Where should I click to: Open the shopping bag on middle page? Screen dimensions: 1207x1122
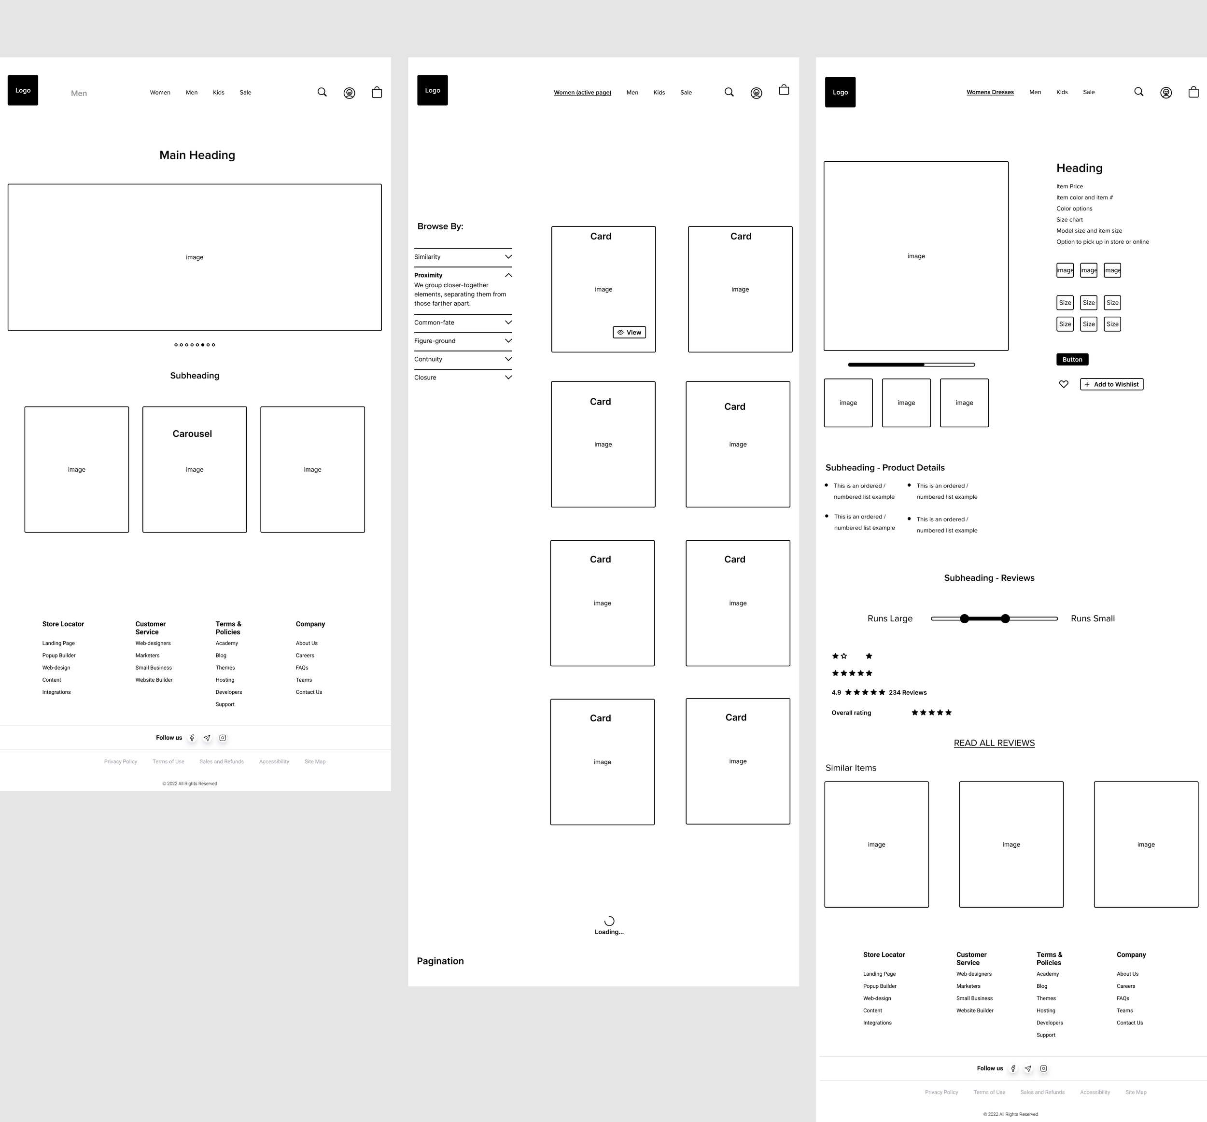[784, 90]
